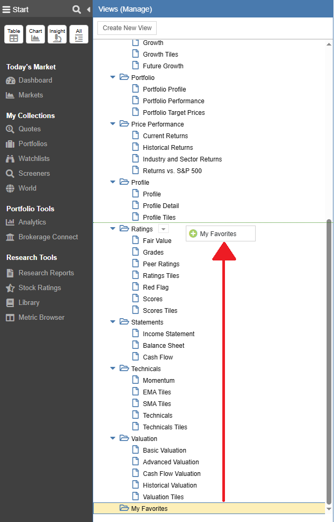The image size is (334, 522).
Task: Select the Historical Valuation view
Action: 170,485
